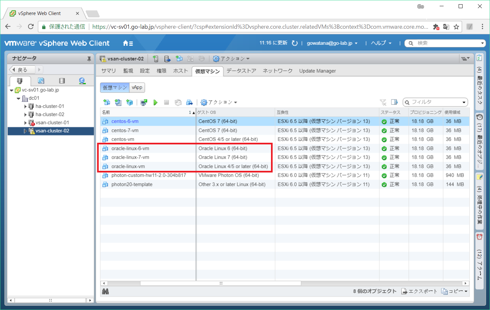The height and width of the screenshot is (310, 490).
Task: Open the ヘルプ dropdown menu
Action: (381, 43)
